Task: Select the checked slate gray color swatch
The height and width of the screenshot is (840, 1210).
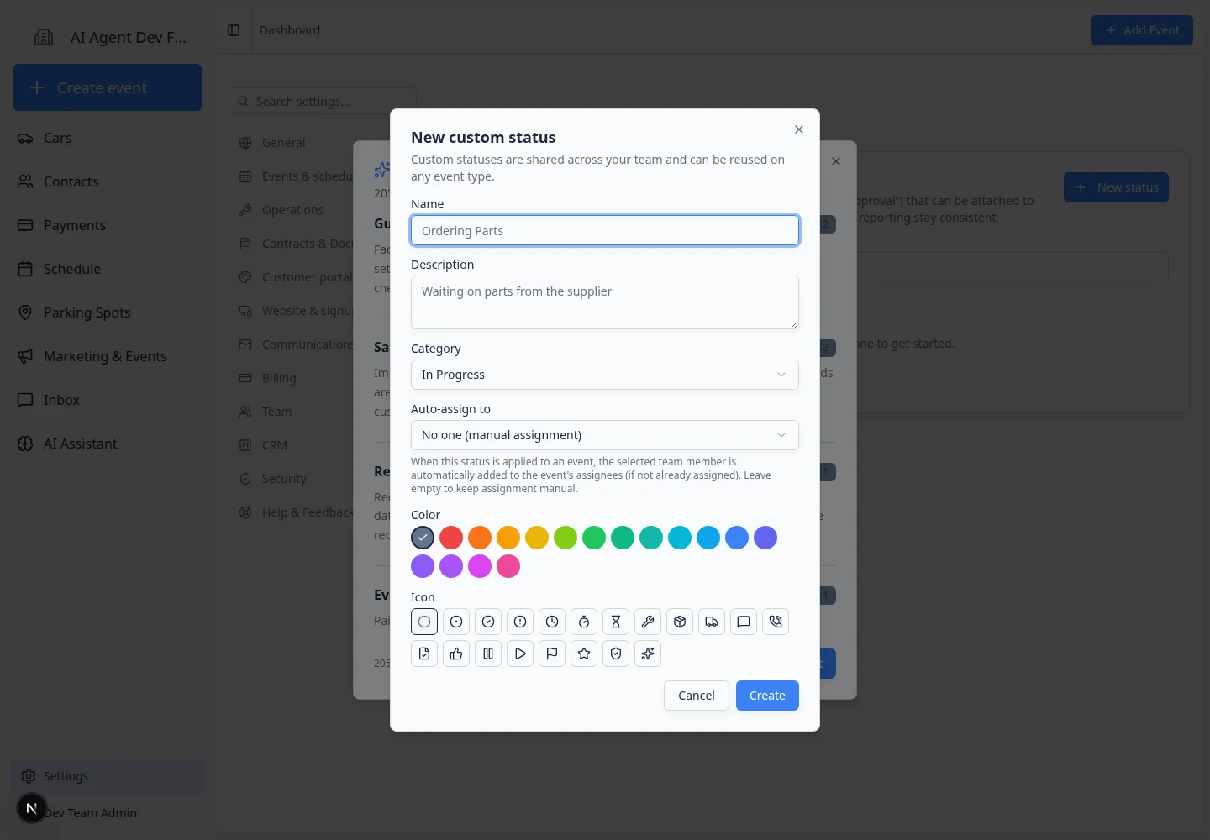Action: tap(423, 538)
